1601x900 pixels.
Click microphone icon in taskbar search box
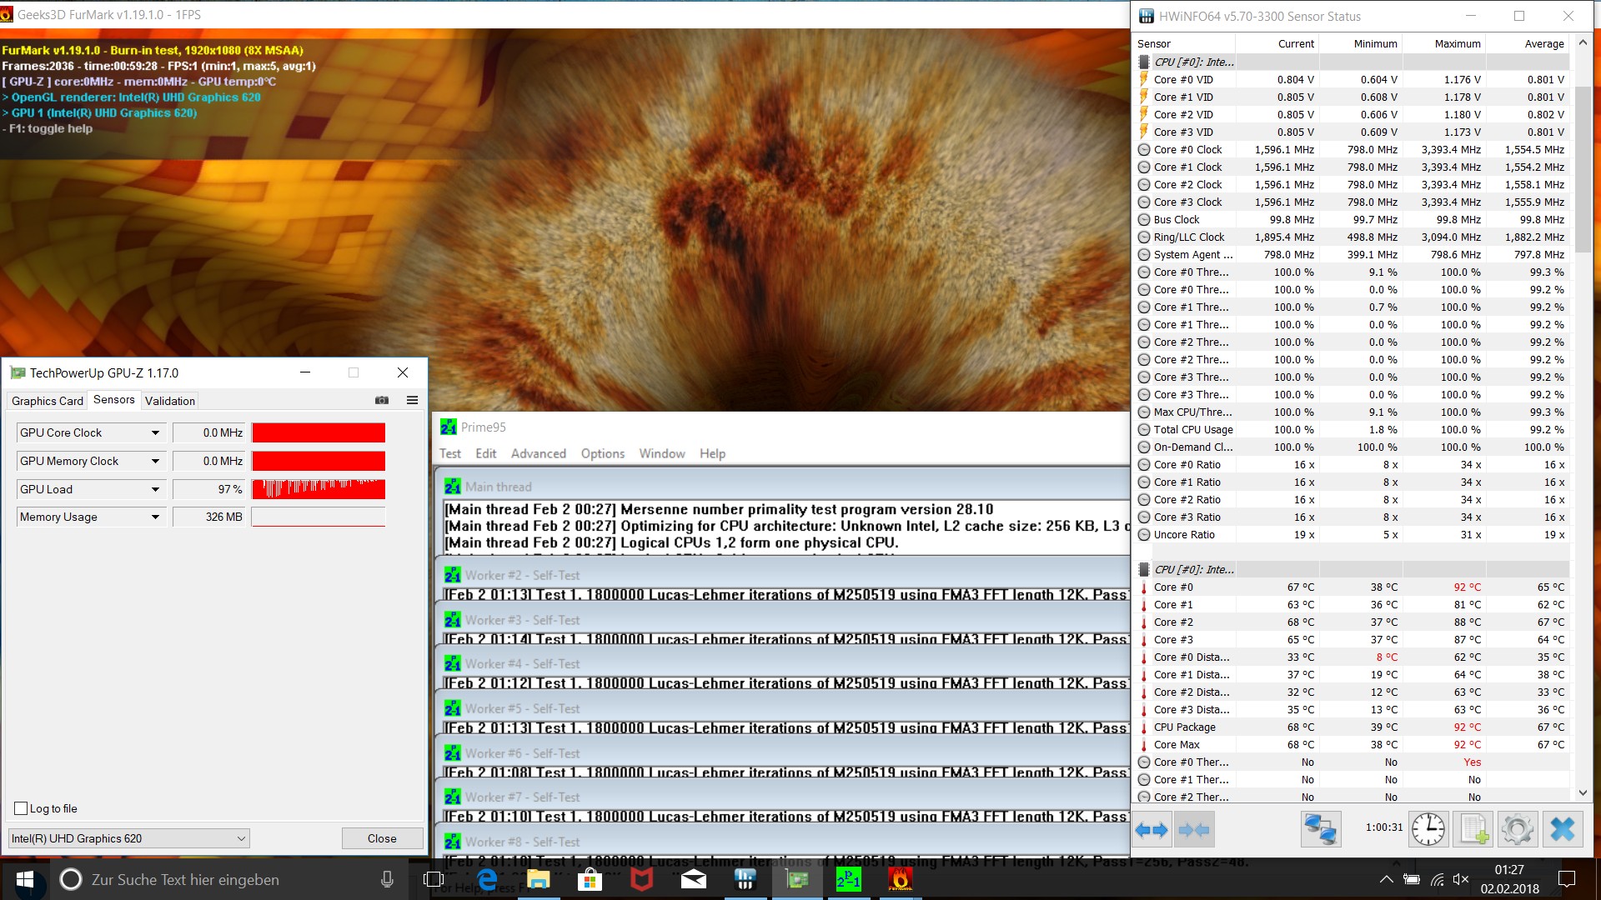tap(387, 879)
